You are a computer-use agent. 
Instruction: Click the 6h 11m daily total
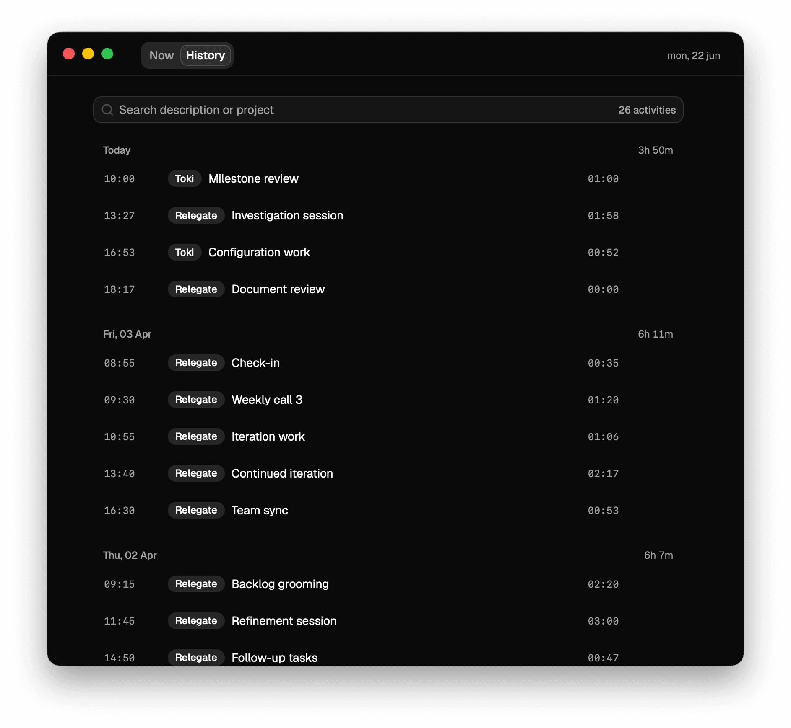655,334
